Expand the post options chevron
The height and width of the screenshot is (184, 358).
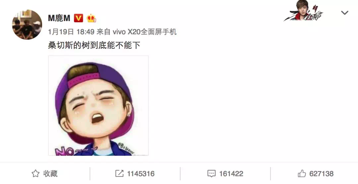[x=344, y=13]
